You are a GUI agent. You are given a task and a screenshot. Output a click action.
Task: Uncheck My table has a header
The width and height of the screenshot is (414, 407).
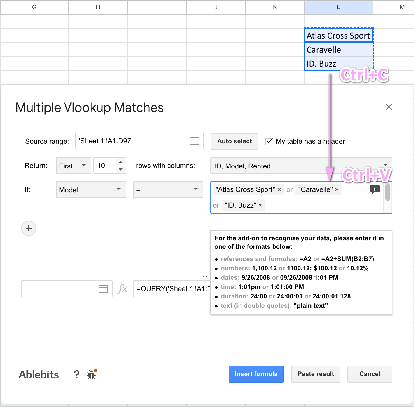click(269, 141)
